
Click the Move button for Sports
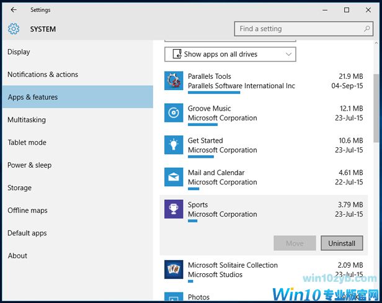[295, 243]
